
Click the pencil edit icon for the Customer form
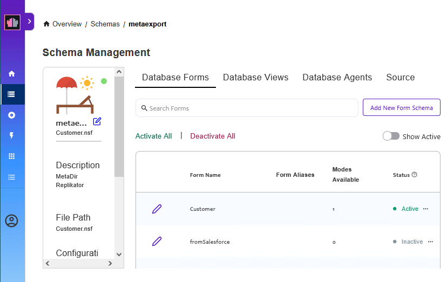(x=157, y=209)
